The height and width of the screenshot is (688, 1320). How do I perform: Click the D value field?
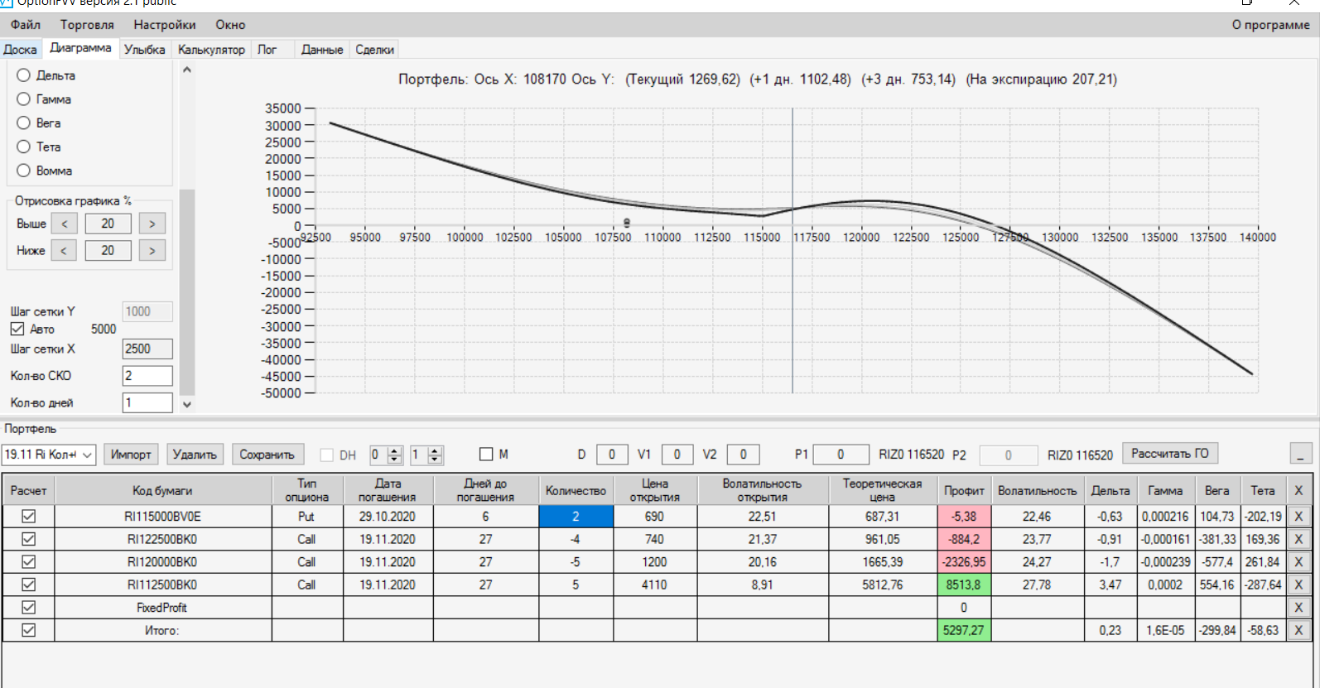[612, 455]
